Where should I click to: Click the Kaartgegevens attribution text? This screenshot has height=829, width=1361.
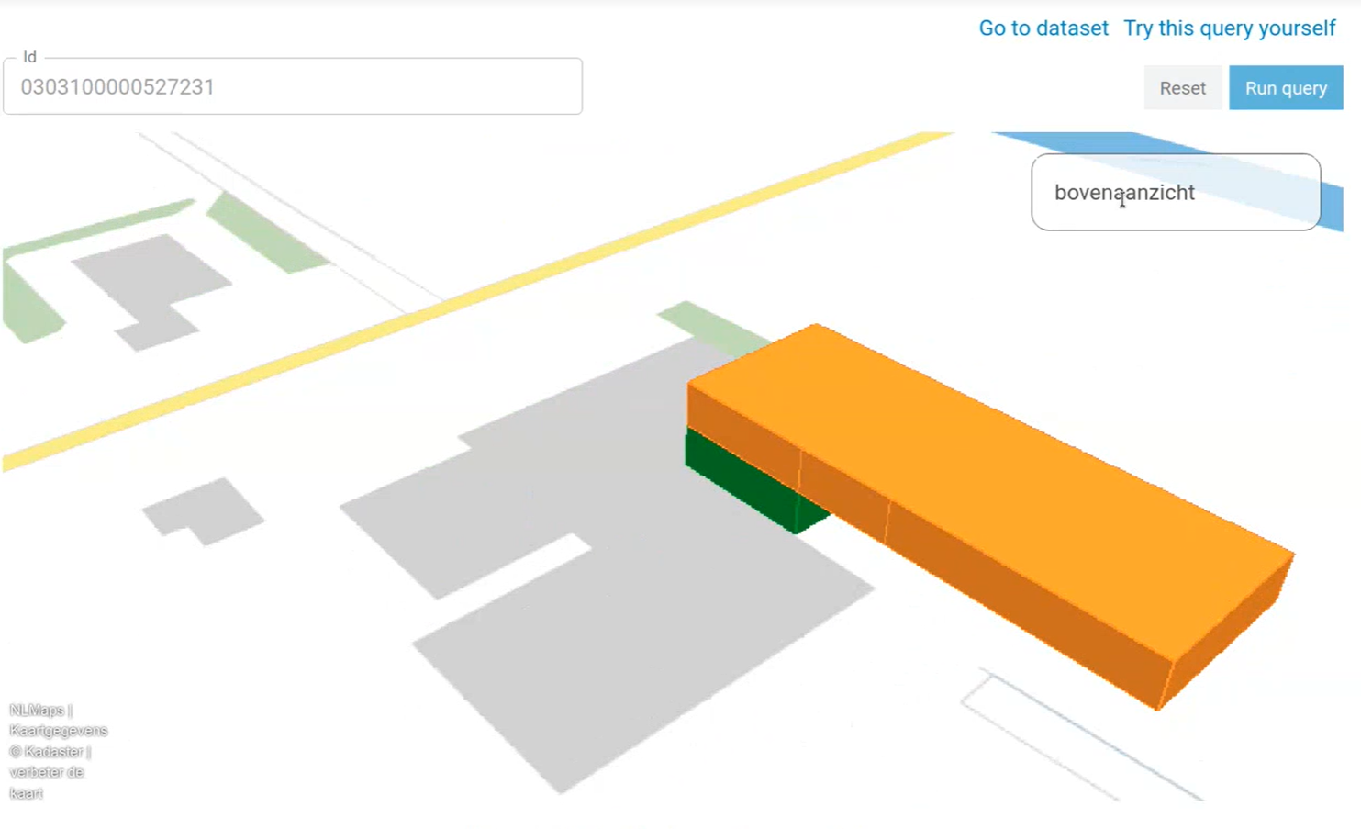(x=58, y=731)
